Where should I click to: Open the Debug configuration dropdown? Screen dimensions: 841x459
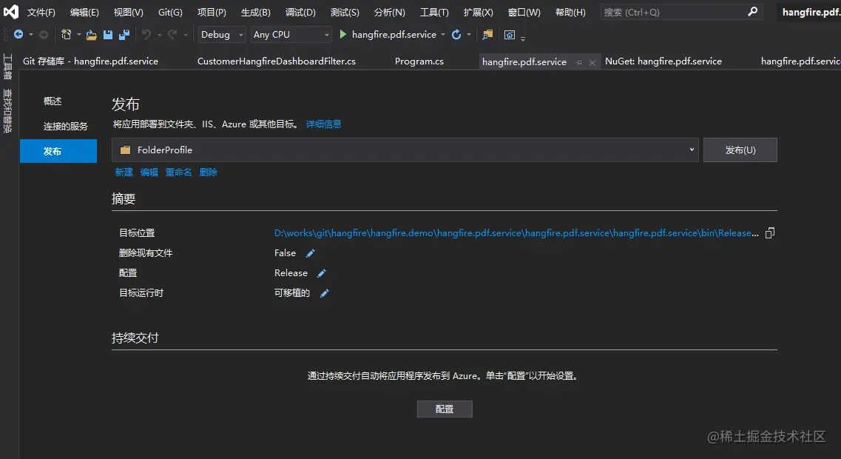221,34
